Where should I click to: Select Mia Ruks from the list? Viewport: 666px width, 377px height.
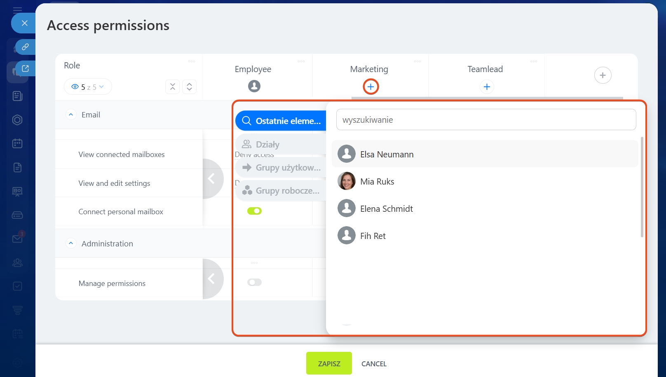pos(485,181)
